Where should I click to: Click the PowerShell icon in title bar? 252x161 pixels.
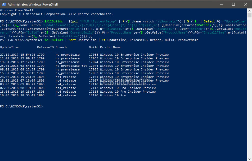click(4, 4)
